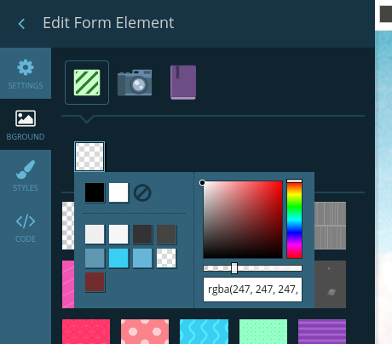
Task: Choose the camera photo background icon
Action: point(135,83)
